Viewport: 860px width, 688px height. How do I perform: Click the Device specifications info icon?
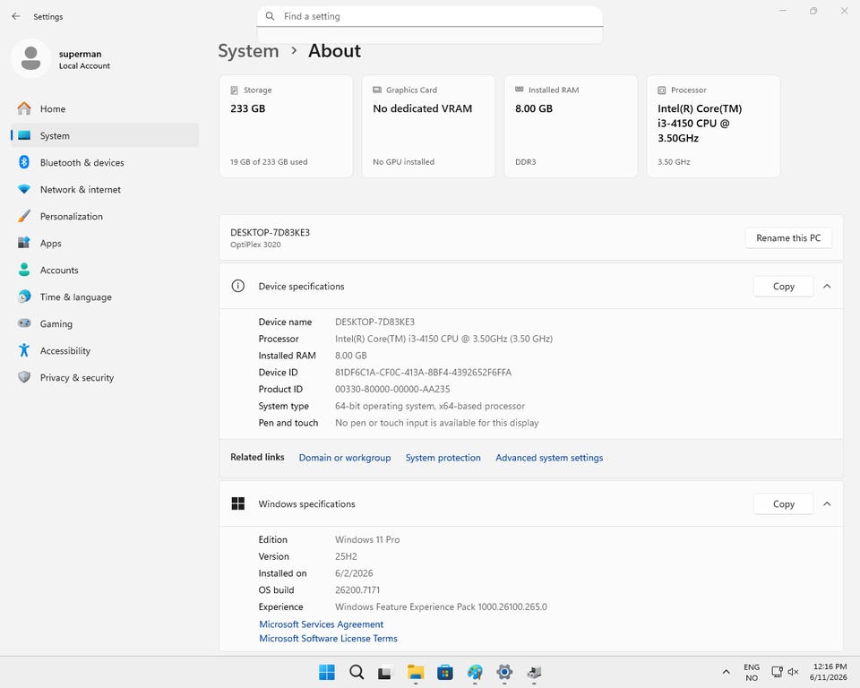[x=238, y=286]
